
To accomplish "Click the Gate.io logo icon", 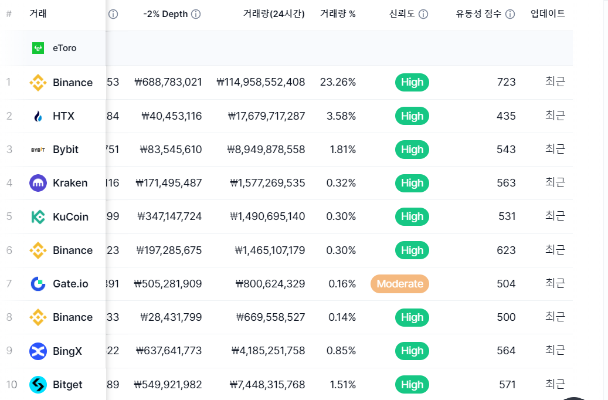I will tap(38, 284).
